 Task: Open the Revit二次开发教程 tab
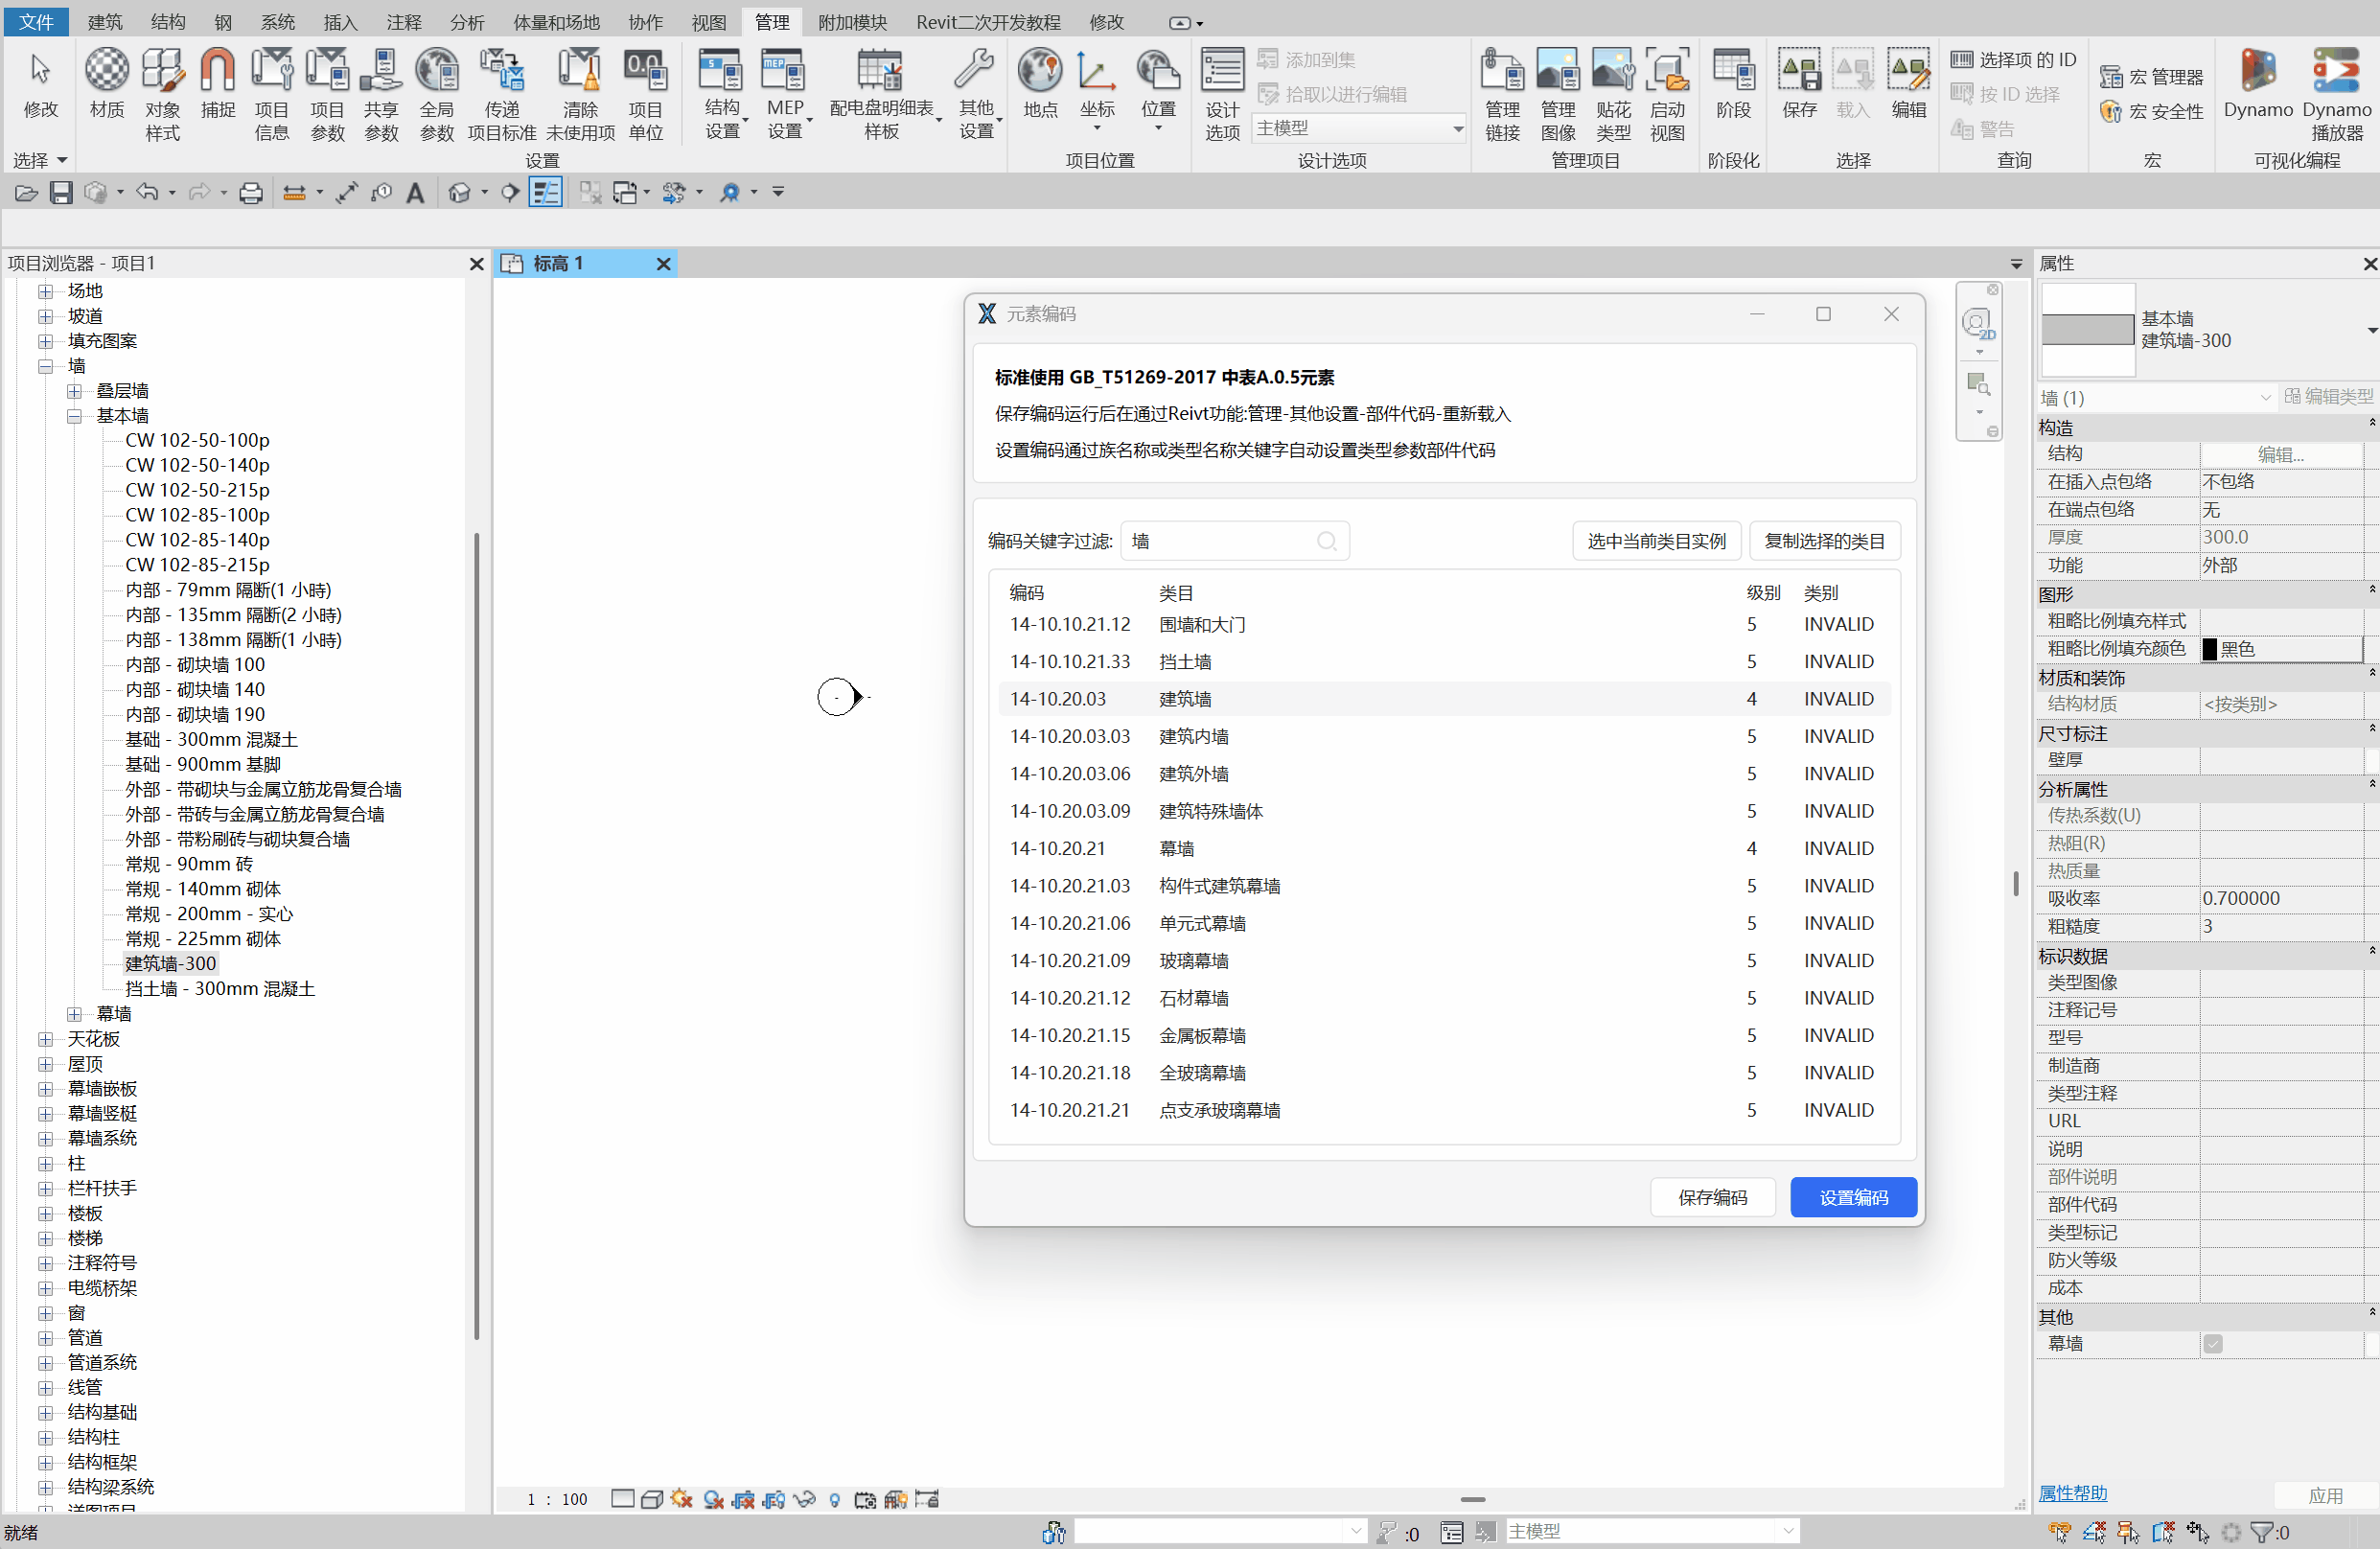[988, 22]
